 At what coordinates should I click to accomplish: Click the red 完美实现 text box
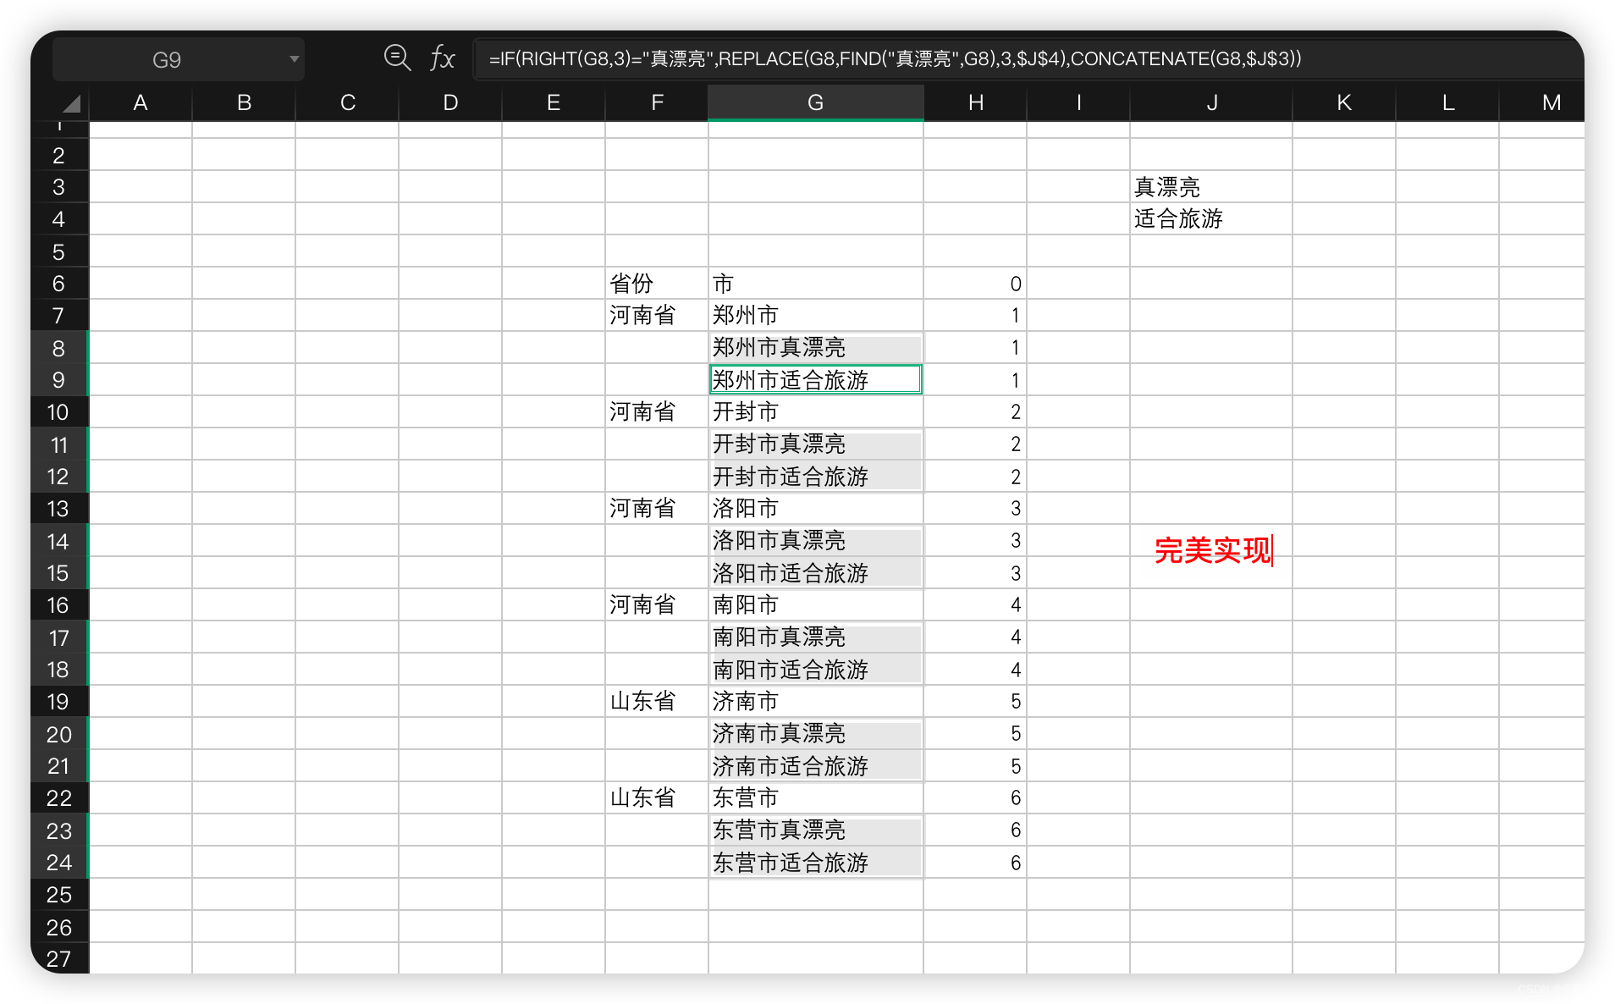(1213, 550)
